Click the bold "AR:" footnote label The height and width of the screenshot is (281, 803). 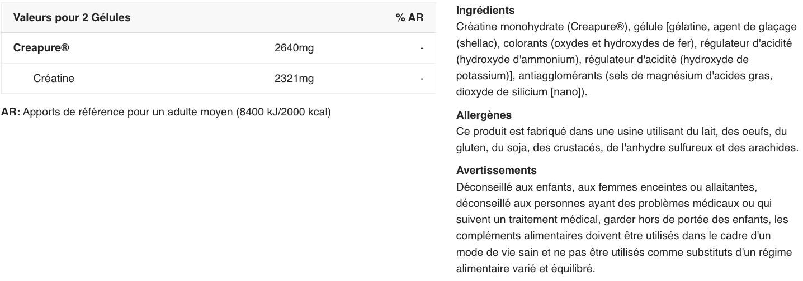(11, 112)
